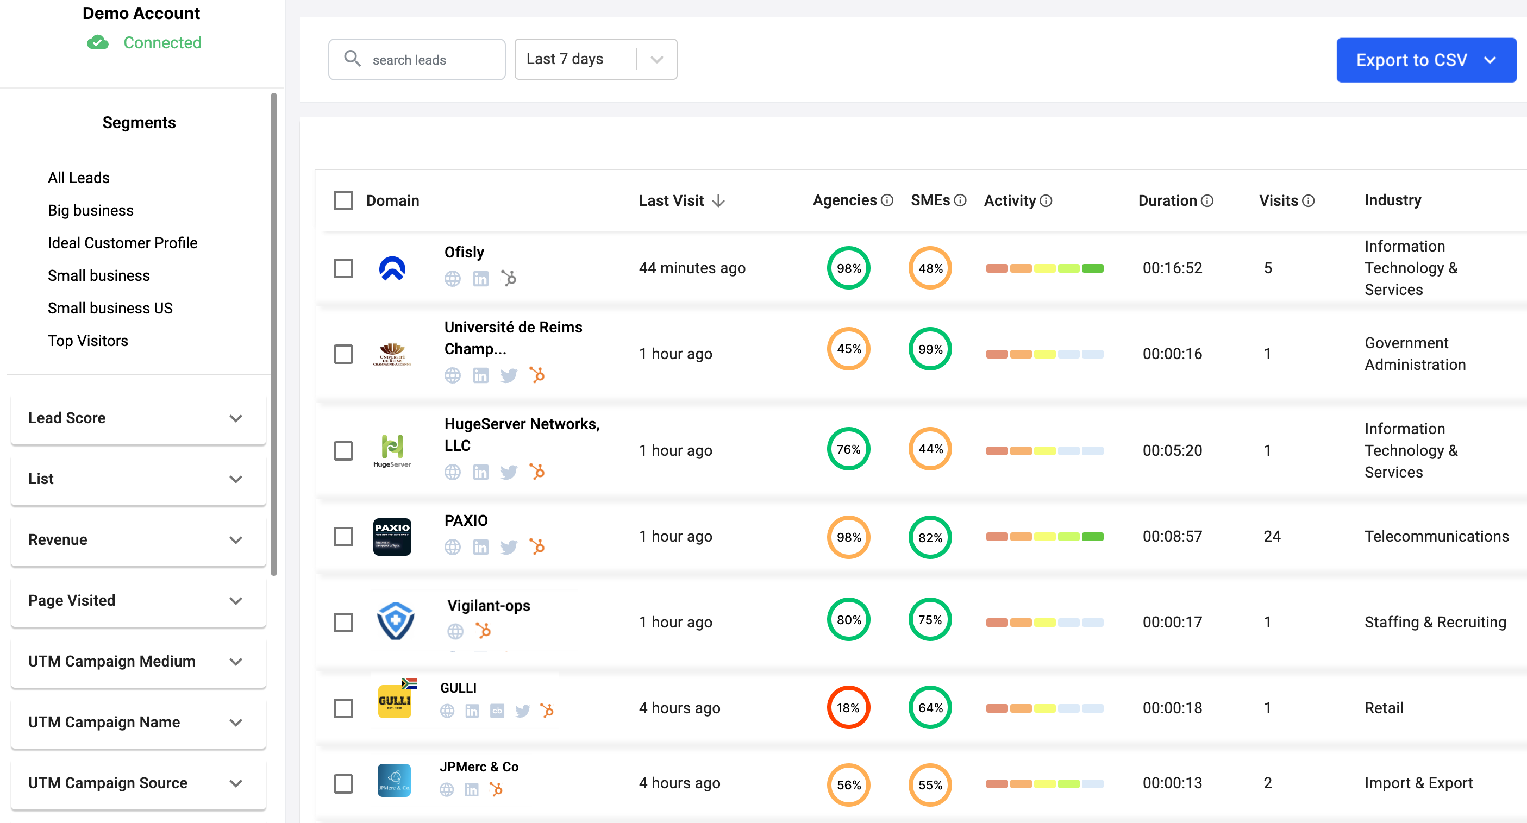The width and height of the screenshot is (1527, 823).
Task: Check the Université de Reims row checkbox
Action: point(343,354)
